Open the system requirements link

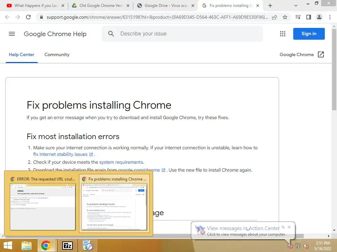click(121, 162)
